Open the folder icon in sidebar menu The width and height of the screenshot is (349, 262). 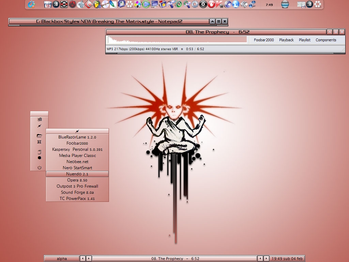coord(40,135)
